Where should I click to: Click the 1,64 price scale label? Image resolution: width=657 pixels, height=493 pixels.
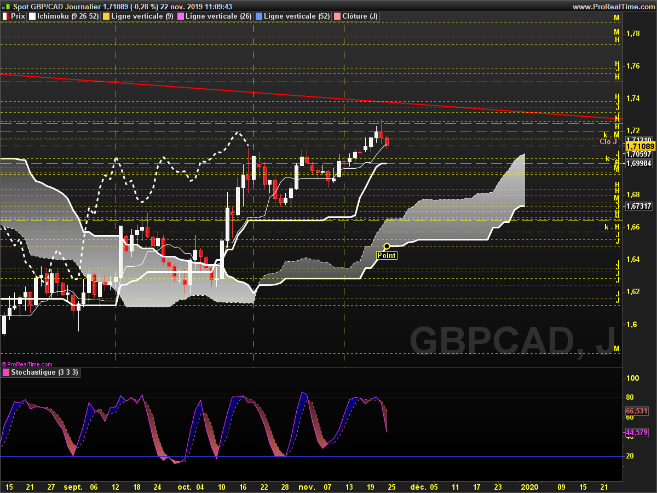632,259
